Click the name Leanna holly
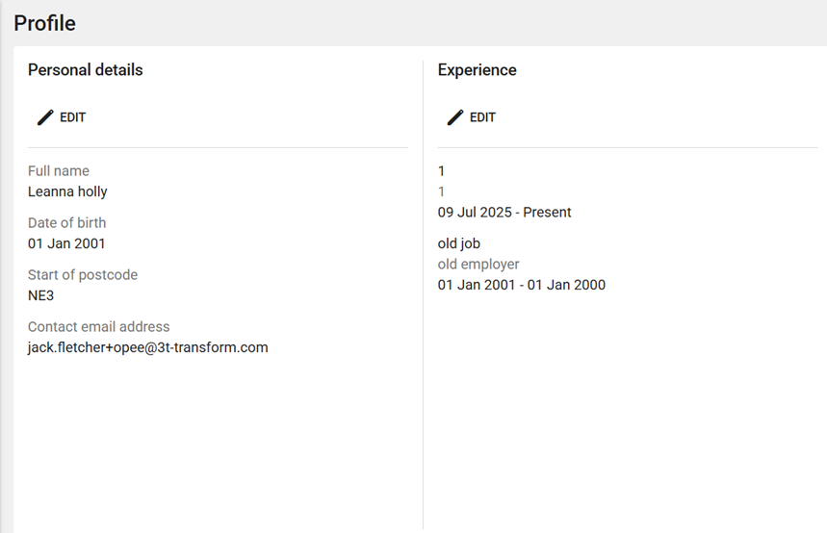827x533 pixels. coord(67,191)
